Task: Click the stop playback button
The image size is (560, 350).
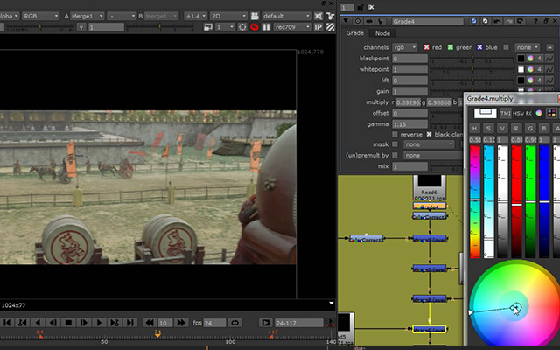Action: (68, 323)
